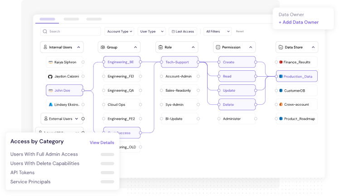Click John Doe's AWS account icon
Screen dimensions: 339x196
click(x=51, y=90)
